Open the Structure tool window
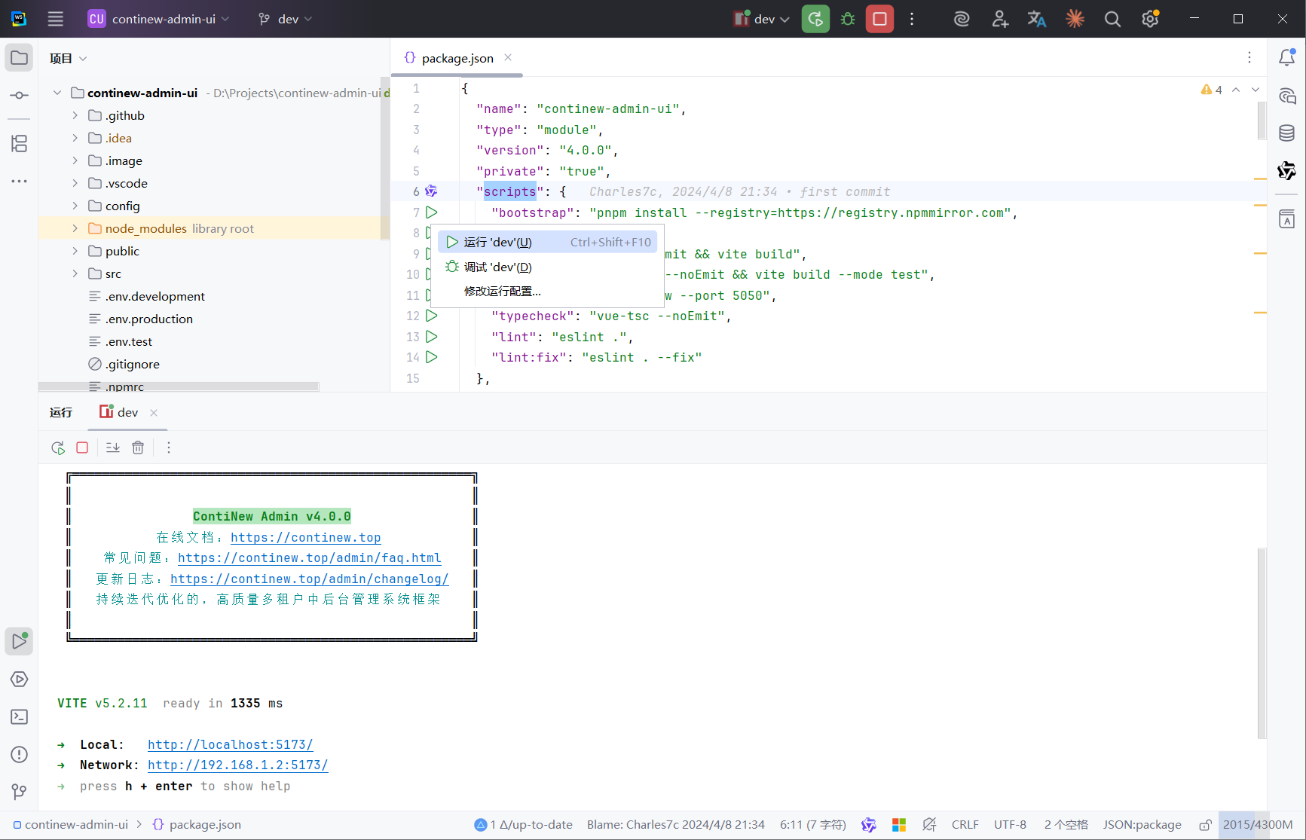 coord(19,143)
